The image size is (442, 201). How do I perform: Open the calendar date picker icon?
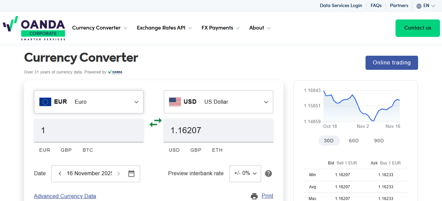[131, 173]
